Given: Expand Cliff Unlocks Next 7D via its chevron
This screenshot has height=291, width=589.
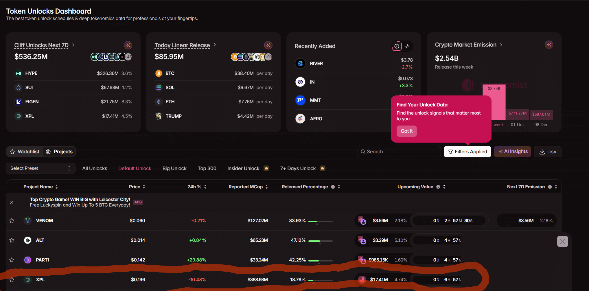Looking at the screenshot, I should point(73,45).
